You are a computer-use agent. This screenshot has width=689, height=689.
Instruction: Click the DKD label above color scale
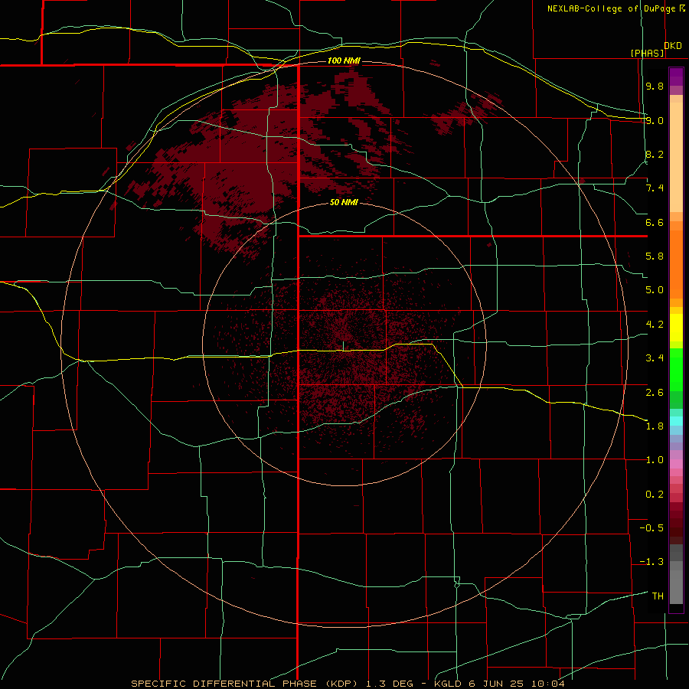673,46
